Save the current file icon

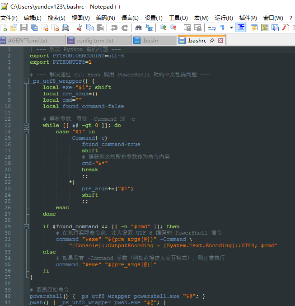point(24,28)
